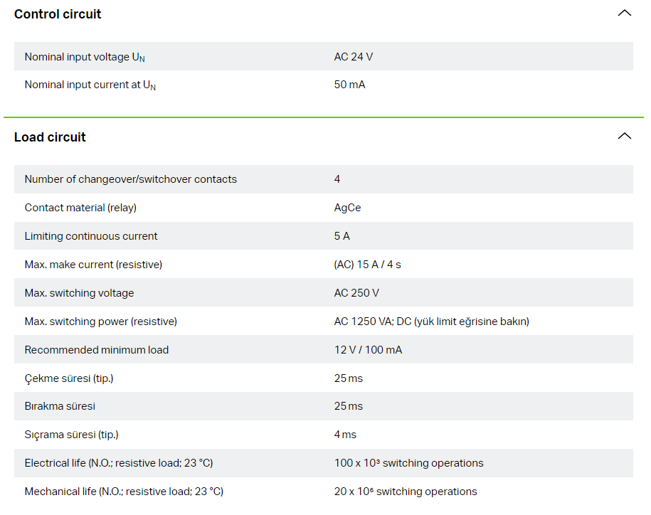Click the Bırakma süresi label

point(60,406)
